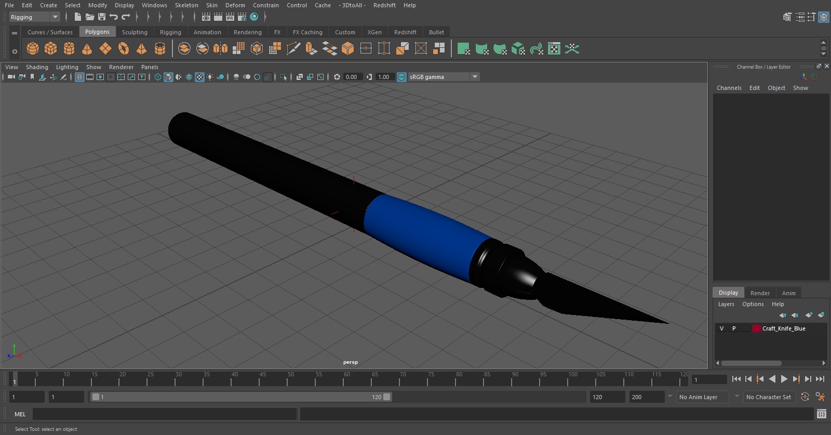Viewport: 831px width, 435px height.
Task: Create new layer from selected icon
Action: (x=821, y=315)
